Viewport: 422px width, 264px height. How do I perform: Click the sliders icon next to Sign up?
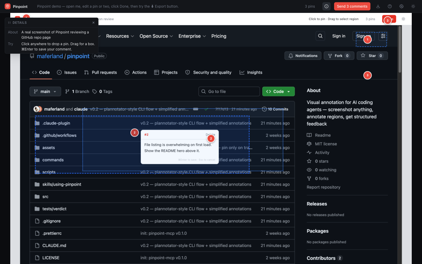[x=383, y=36]
